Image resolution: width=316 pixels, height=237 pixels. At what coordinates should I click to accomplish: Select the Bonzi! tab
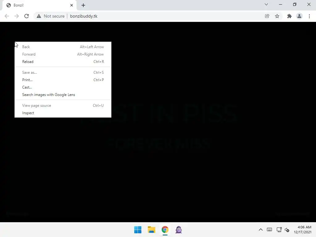click(39, 5)
